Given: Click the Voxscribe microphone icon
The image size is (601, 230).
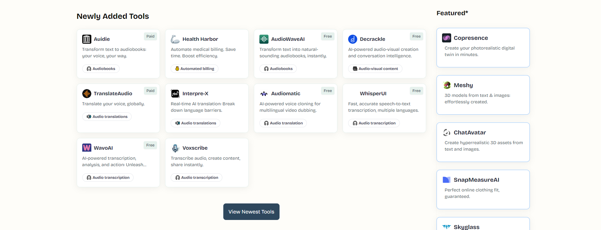Looking at the screenshot, I should pos(176,148).
